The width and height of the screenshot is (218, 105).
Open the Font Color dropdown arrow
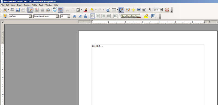[142, 16]
